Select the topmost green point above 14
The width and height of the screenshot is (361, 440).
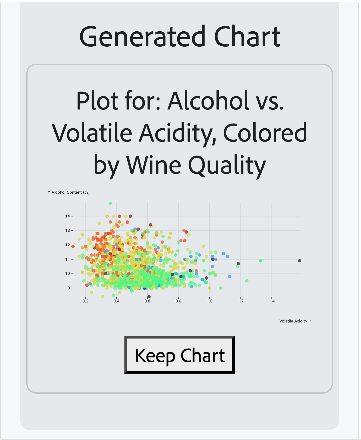point(110,203)
